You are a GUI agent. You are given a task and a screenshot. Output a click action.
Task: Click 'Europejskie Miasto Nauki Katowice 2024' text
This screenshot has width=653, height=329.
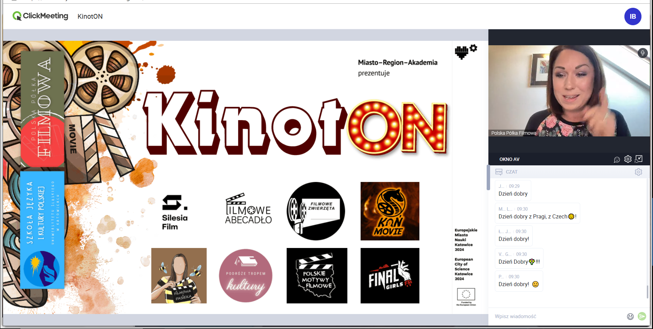click(x=466, y=240)
